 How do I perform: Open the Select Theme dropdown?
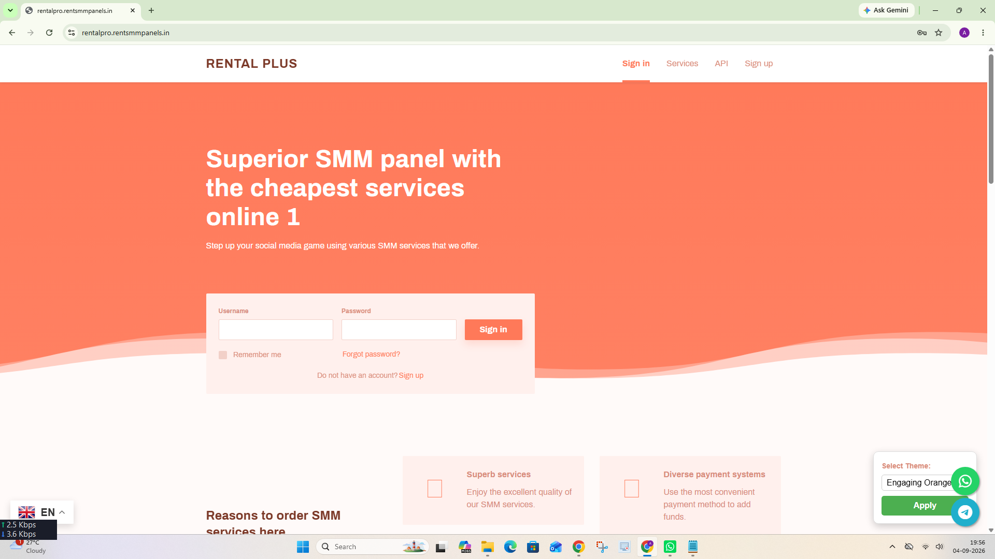click(x=918, y=482)
